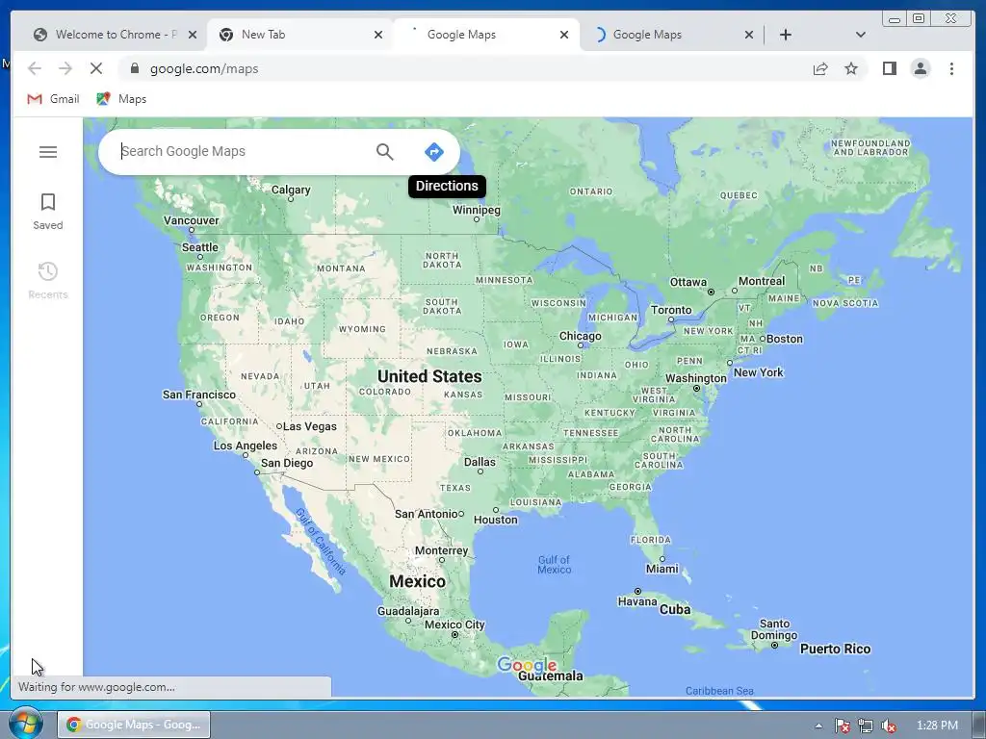Click the Toronto city label
Viewport: 986px width, 739px height.
point(671,310)
